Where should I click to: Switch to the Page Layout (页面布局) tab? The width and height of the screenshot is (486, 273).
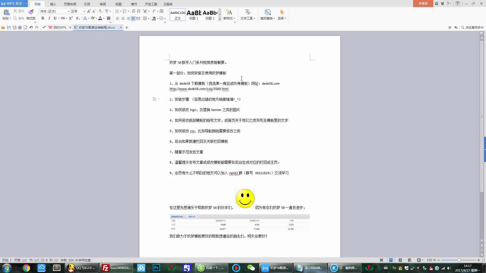[x=70, y=4]
